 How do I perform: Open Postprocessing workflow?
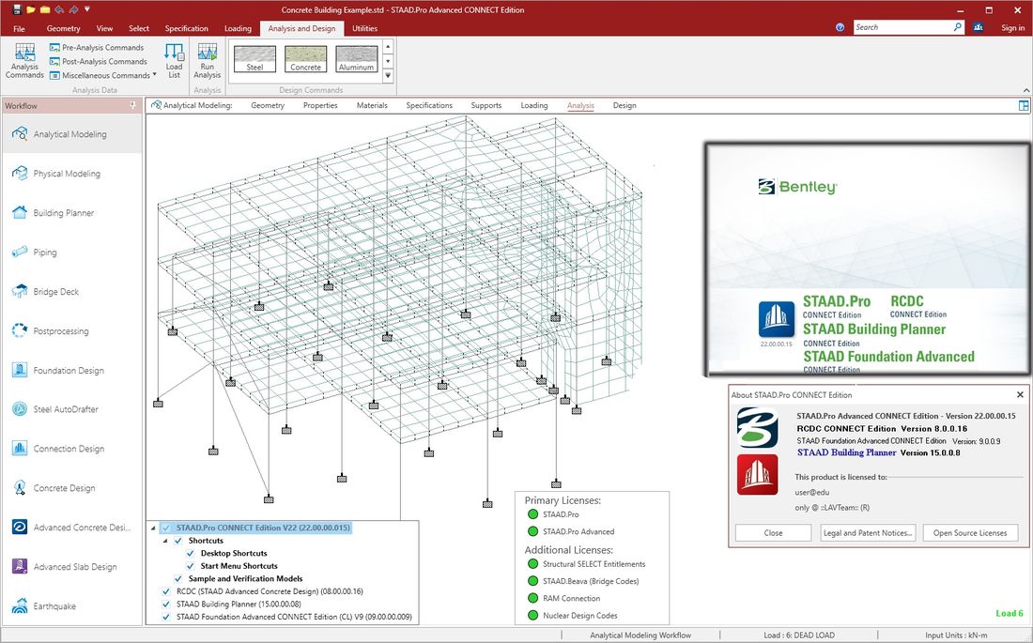point(71,330)
